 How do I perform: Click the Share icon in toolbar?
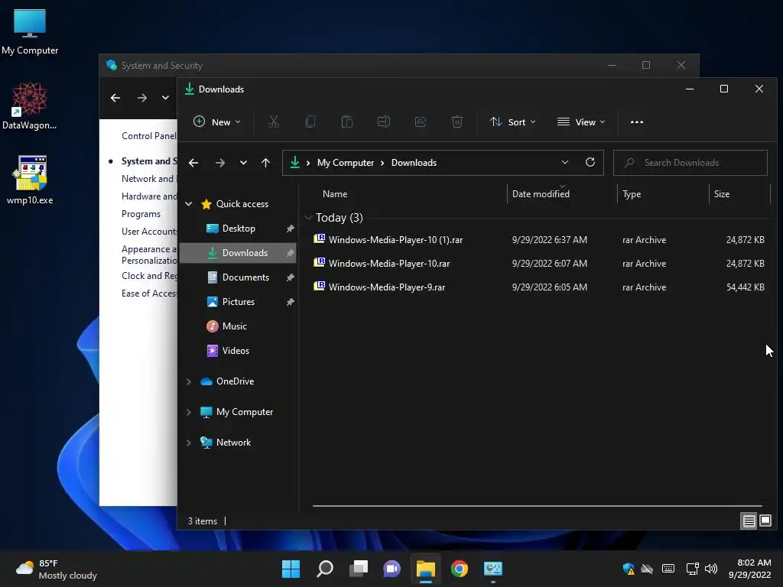point(421,122)
